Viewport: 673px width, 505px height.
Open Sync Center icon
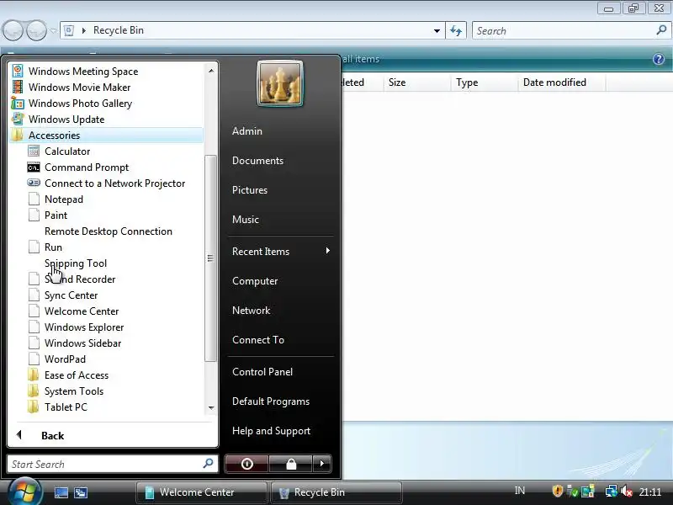pos(34,295)
